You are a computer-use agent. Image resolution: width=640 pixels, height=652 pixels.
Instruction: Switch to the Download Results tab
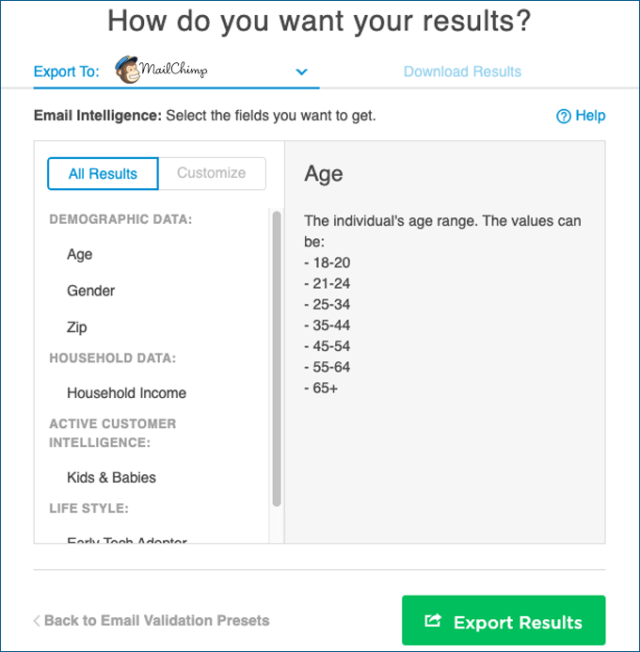(x=462, y=72)
